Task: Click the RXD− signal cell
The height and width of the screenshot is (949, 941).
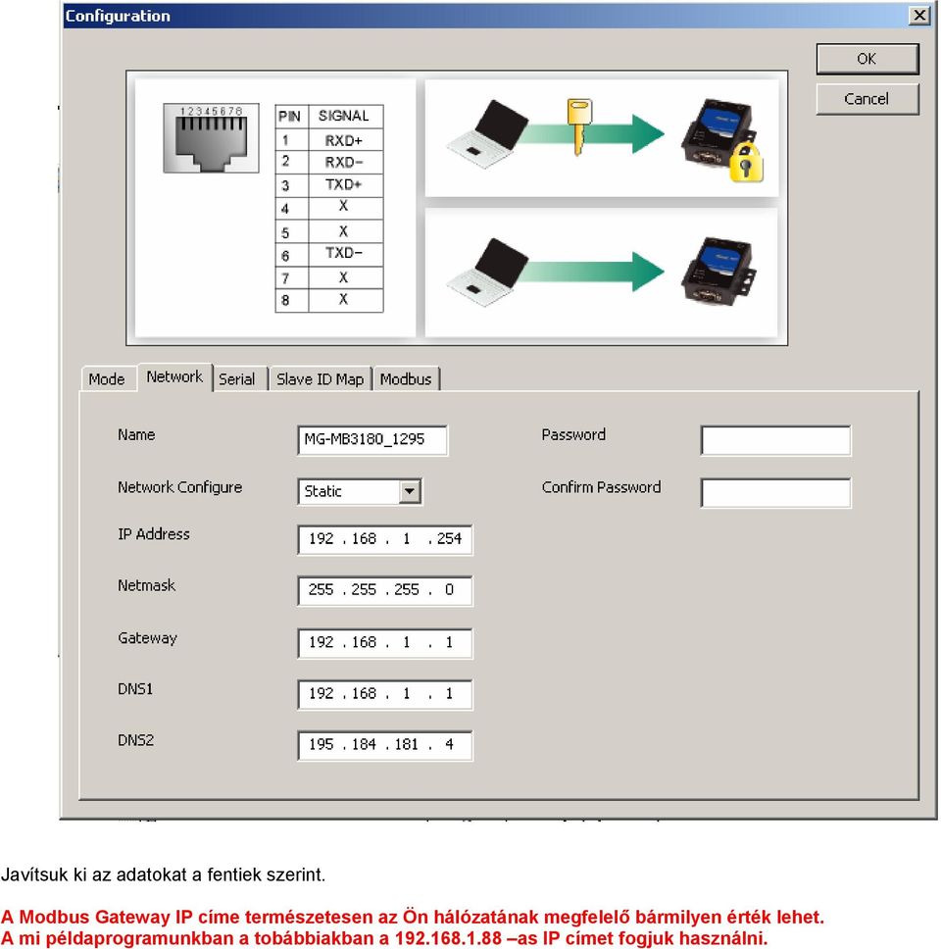Action: coord(344,162)
